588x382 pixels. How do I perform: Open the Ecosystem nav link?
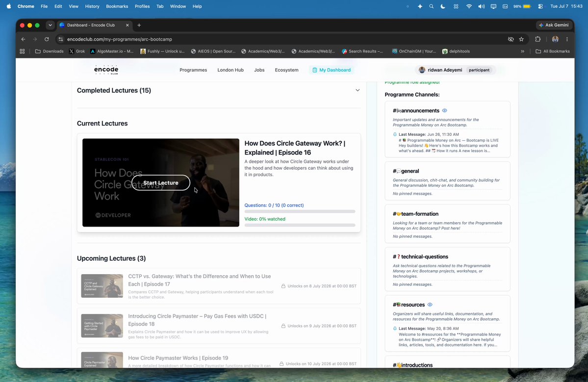tap(286, 70)
